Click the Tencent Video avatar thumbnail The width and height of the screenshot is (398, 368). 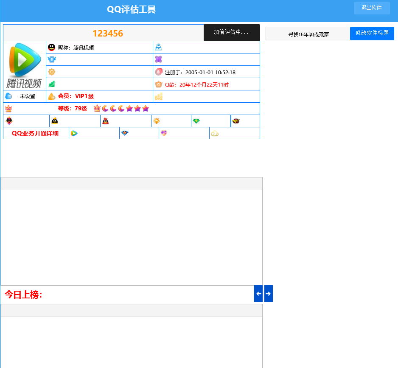(x=24, y=65)
